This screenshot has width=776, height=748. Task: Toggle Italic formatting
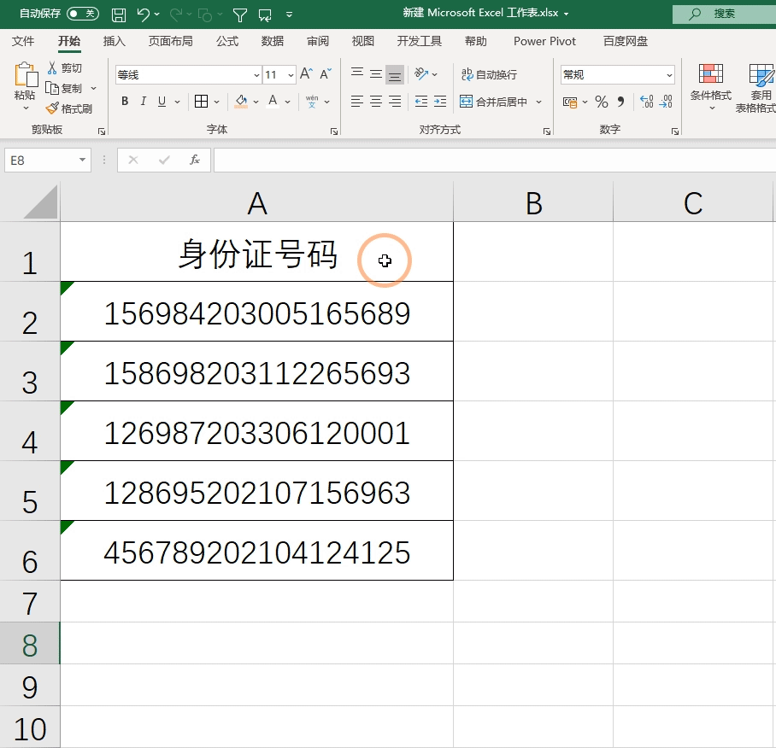(x=144, y=102)
